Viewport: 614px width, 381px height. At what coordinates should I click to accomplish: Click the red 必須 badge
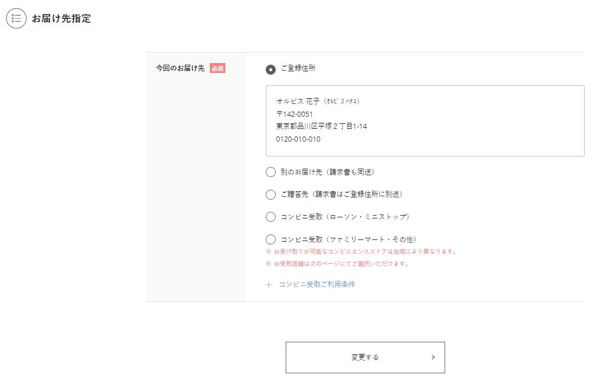(218, 69)
